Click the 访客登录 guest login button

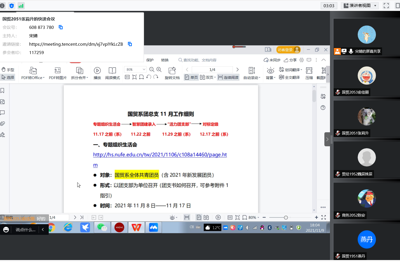click(288, 50)
